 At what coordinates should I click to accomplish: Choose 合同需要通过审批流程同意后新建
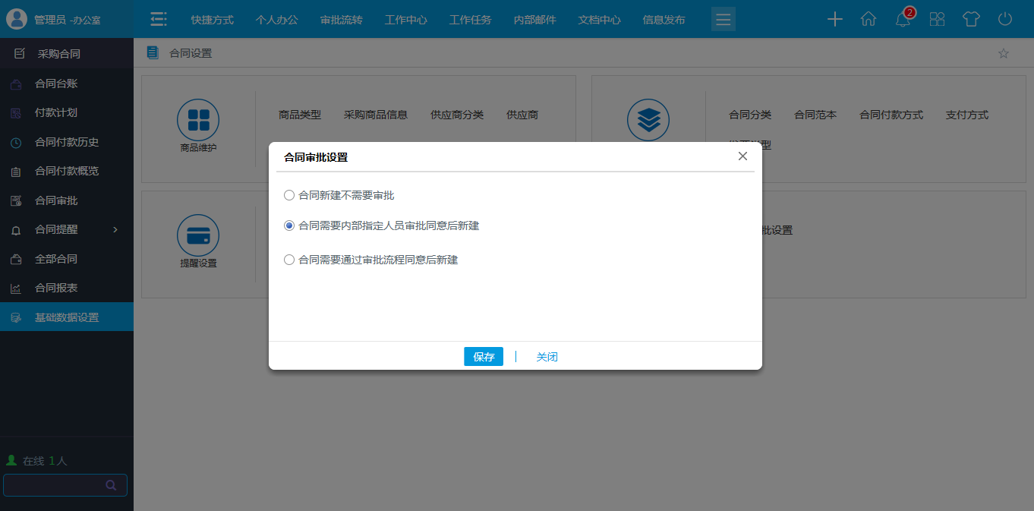point(289,260)
